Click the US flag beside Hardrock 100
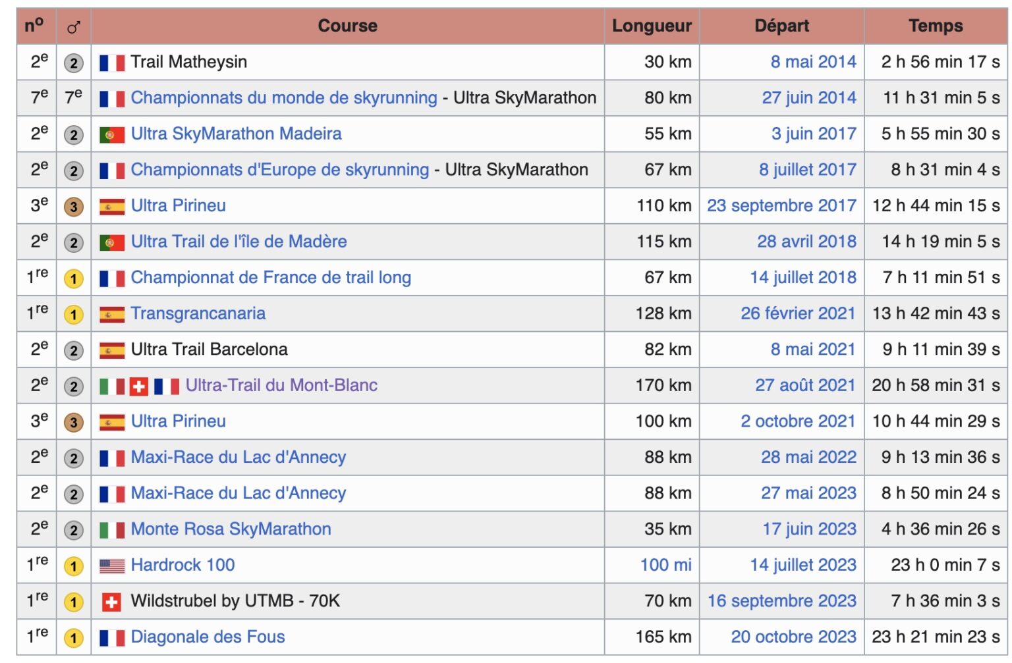This screenshot has width=1012, height=663. tap(112, 566)
